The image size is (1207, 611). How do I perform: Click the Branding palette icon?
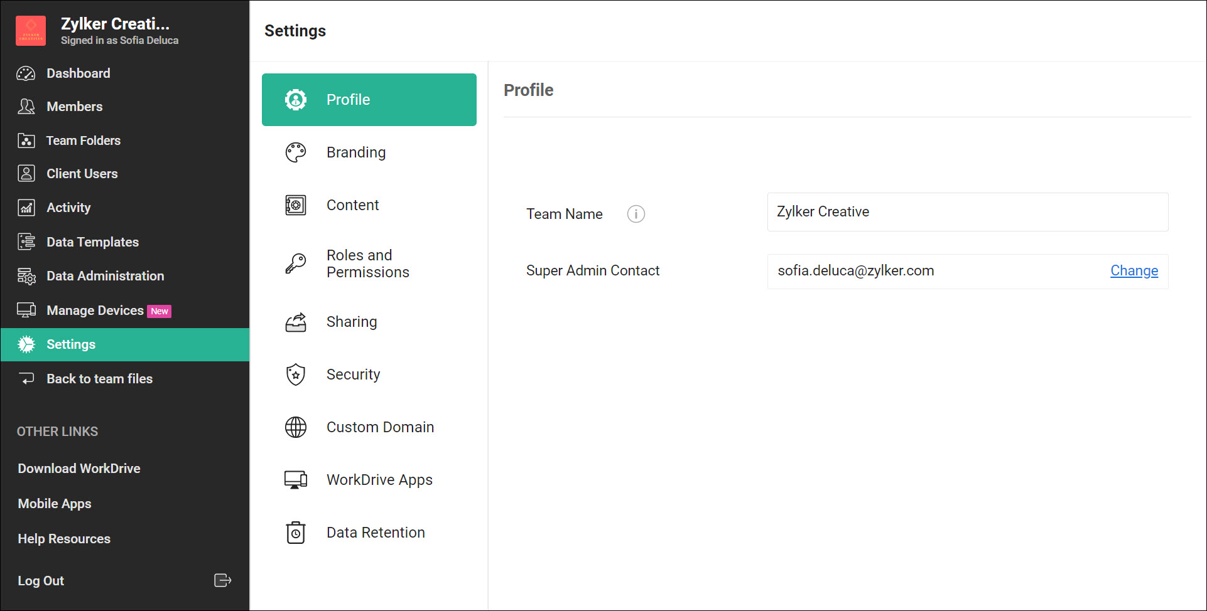[295, 152]
